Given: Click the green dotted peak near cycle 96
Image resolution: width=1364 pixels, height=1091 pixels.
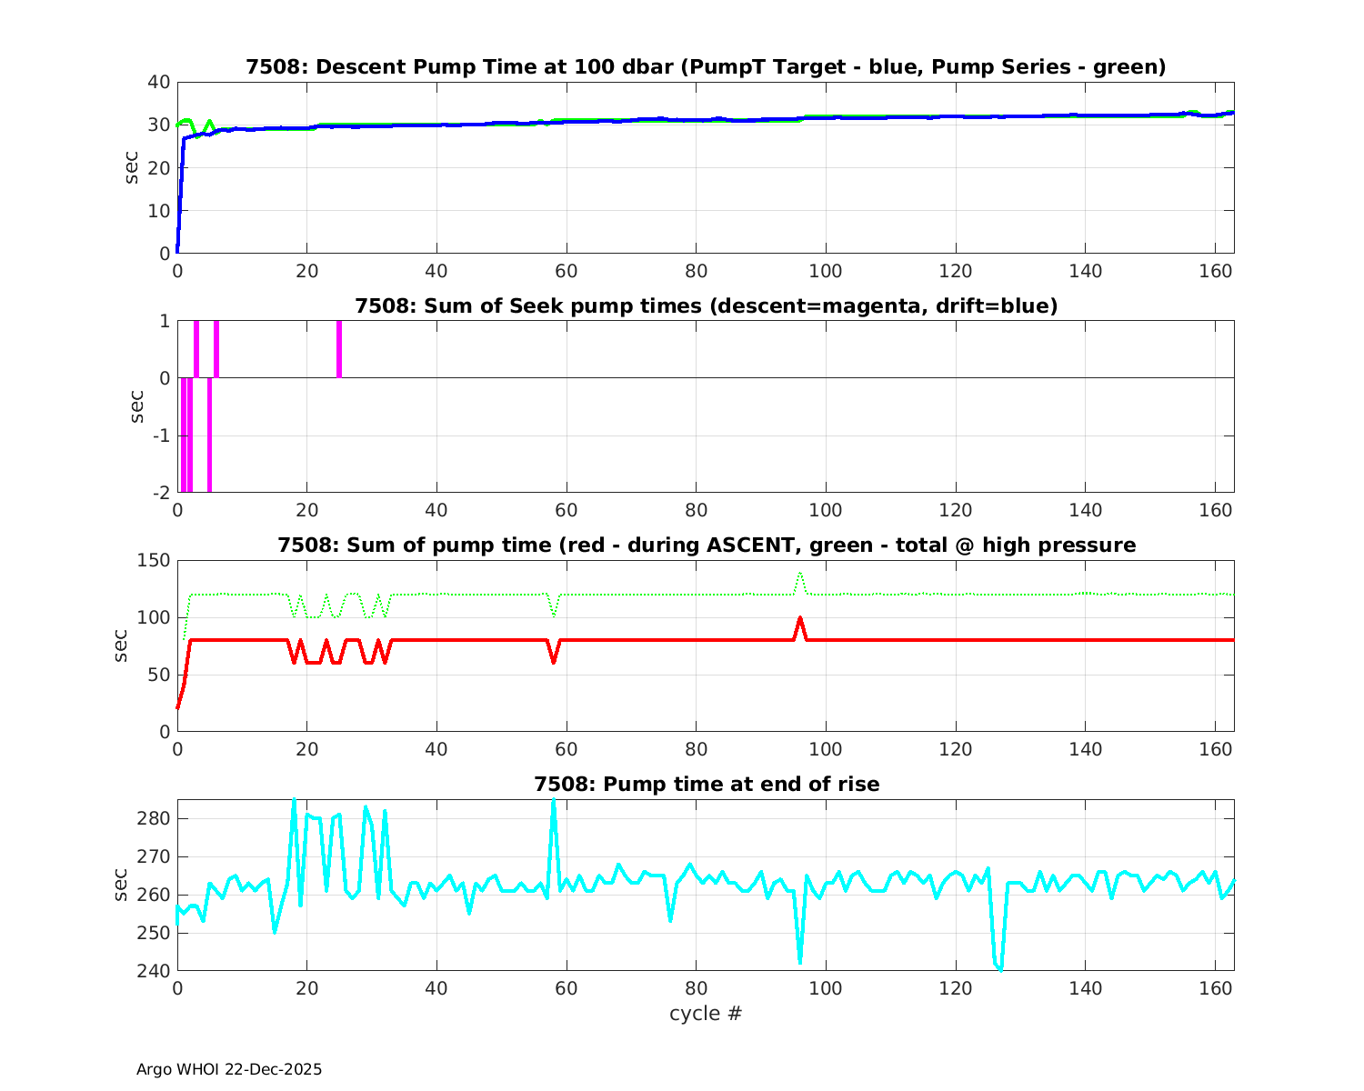Looking at the screenshot, I should point(800,574).
